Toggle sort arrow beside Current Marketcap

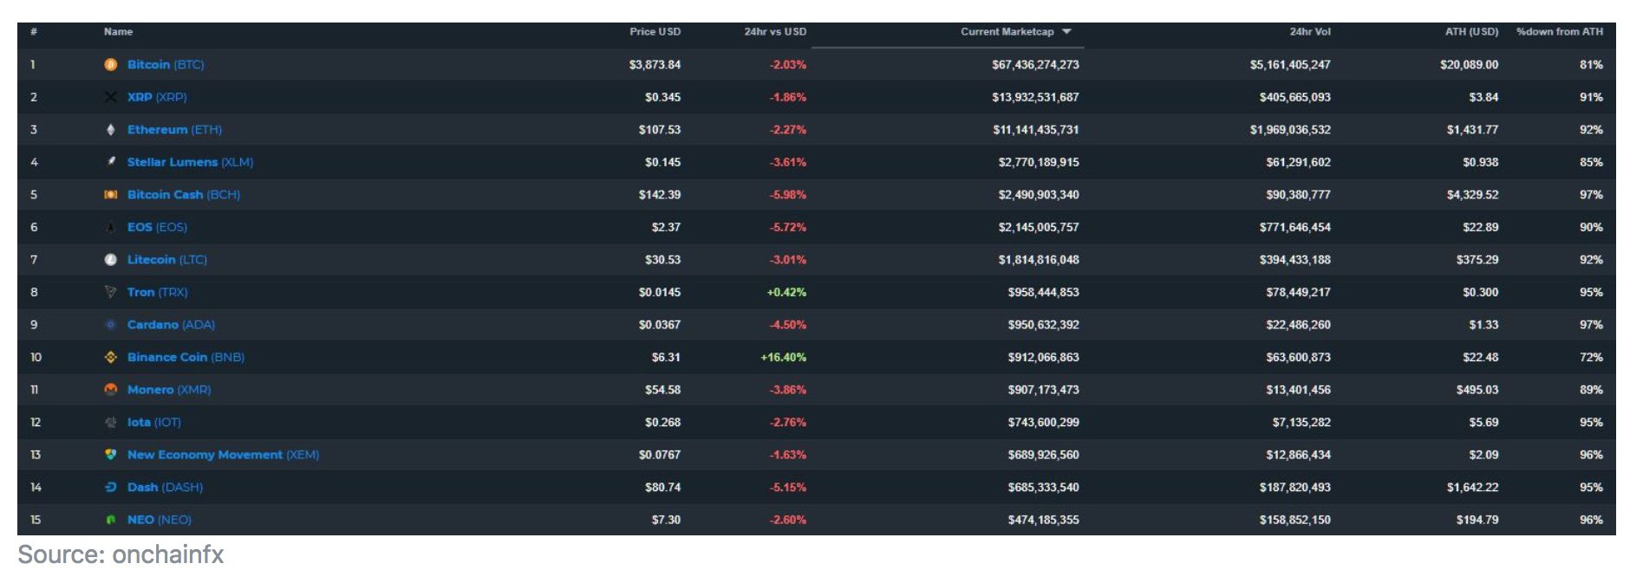pos(1067,32)
